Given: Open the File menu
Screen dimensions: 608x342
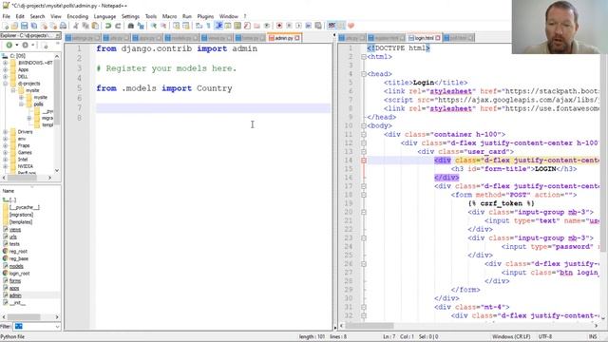Looking at the screenshot, I should click(x=7, y=16).
